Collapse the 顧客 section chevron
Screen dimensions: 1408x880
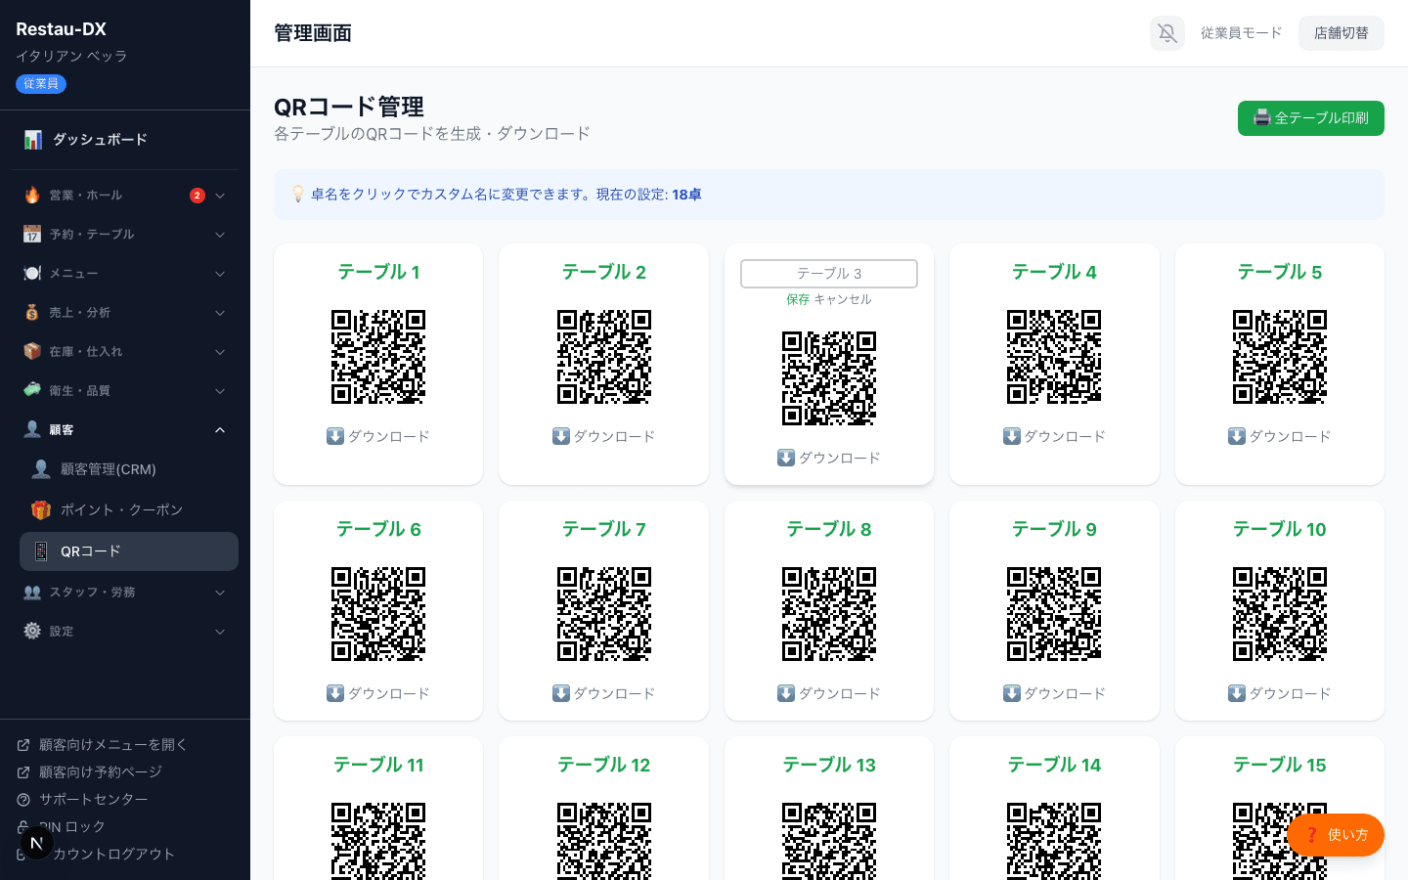[220, 430]
